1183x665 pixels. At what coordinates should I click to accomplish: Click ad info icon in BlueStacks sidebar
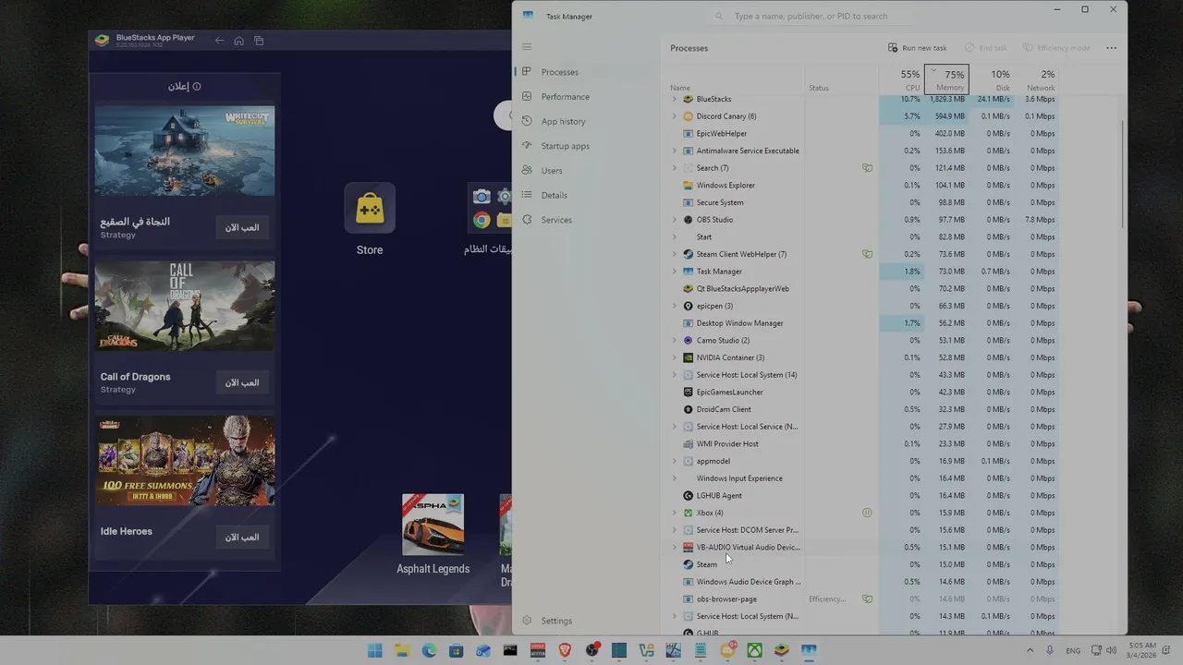click(x=197, y=87)
